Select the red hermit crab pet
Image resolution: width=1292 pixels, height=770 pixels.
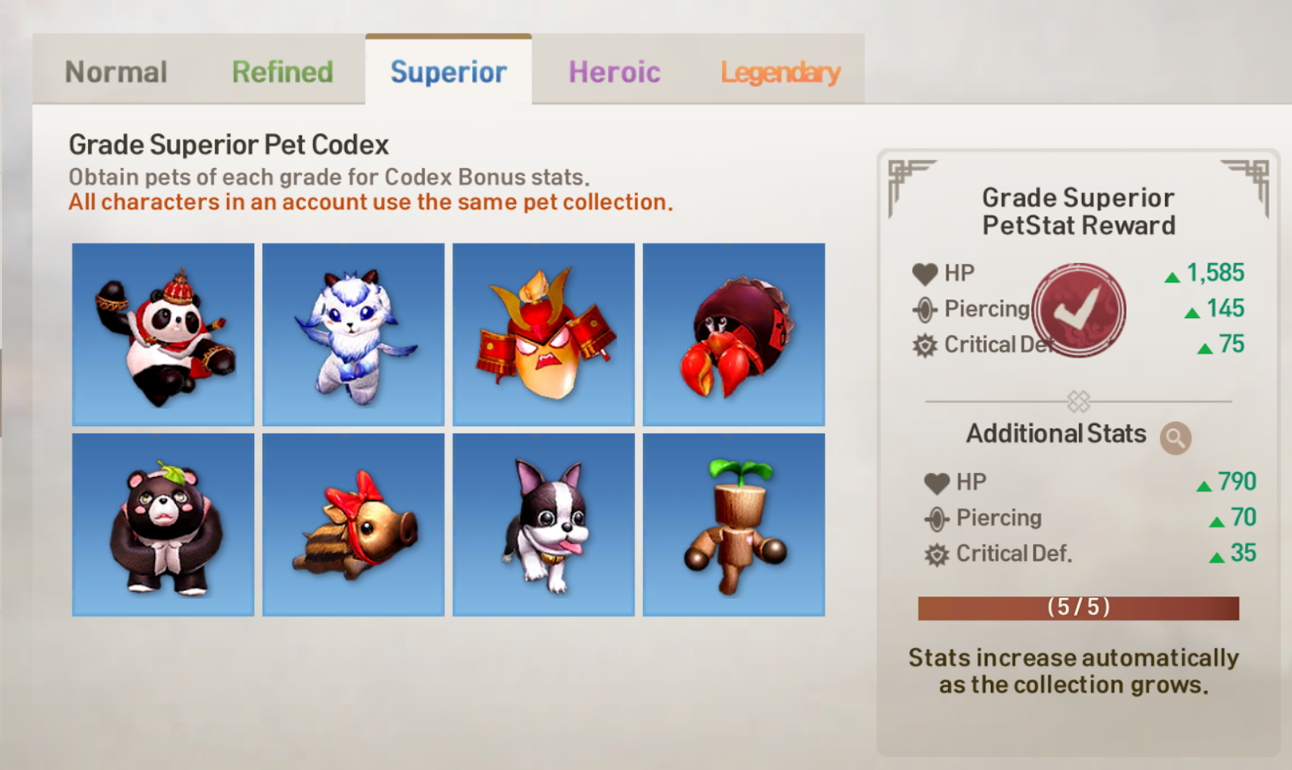[734, 334]
